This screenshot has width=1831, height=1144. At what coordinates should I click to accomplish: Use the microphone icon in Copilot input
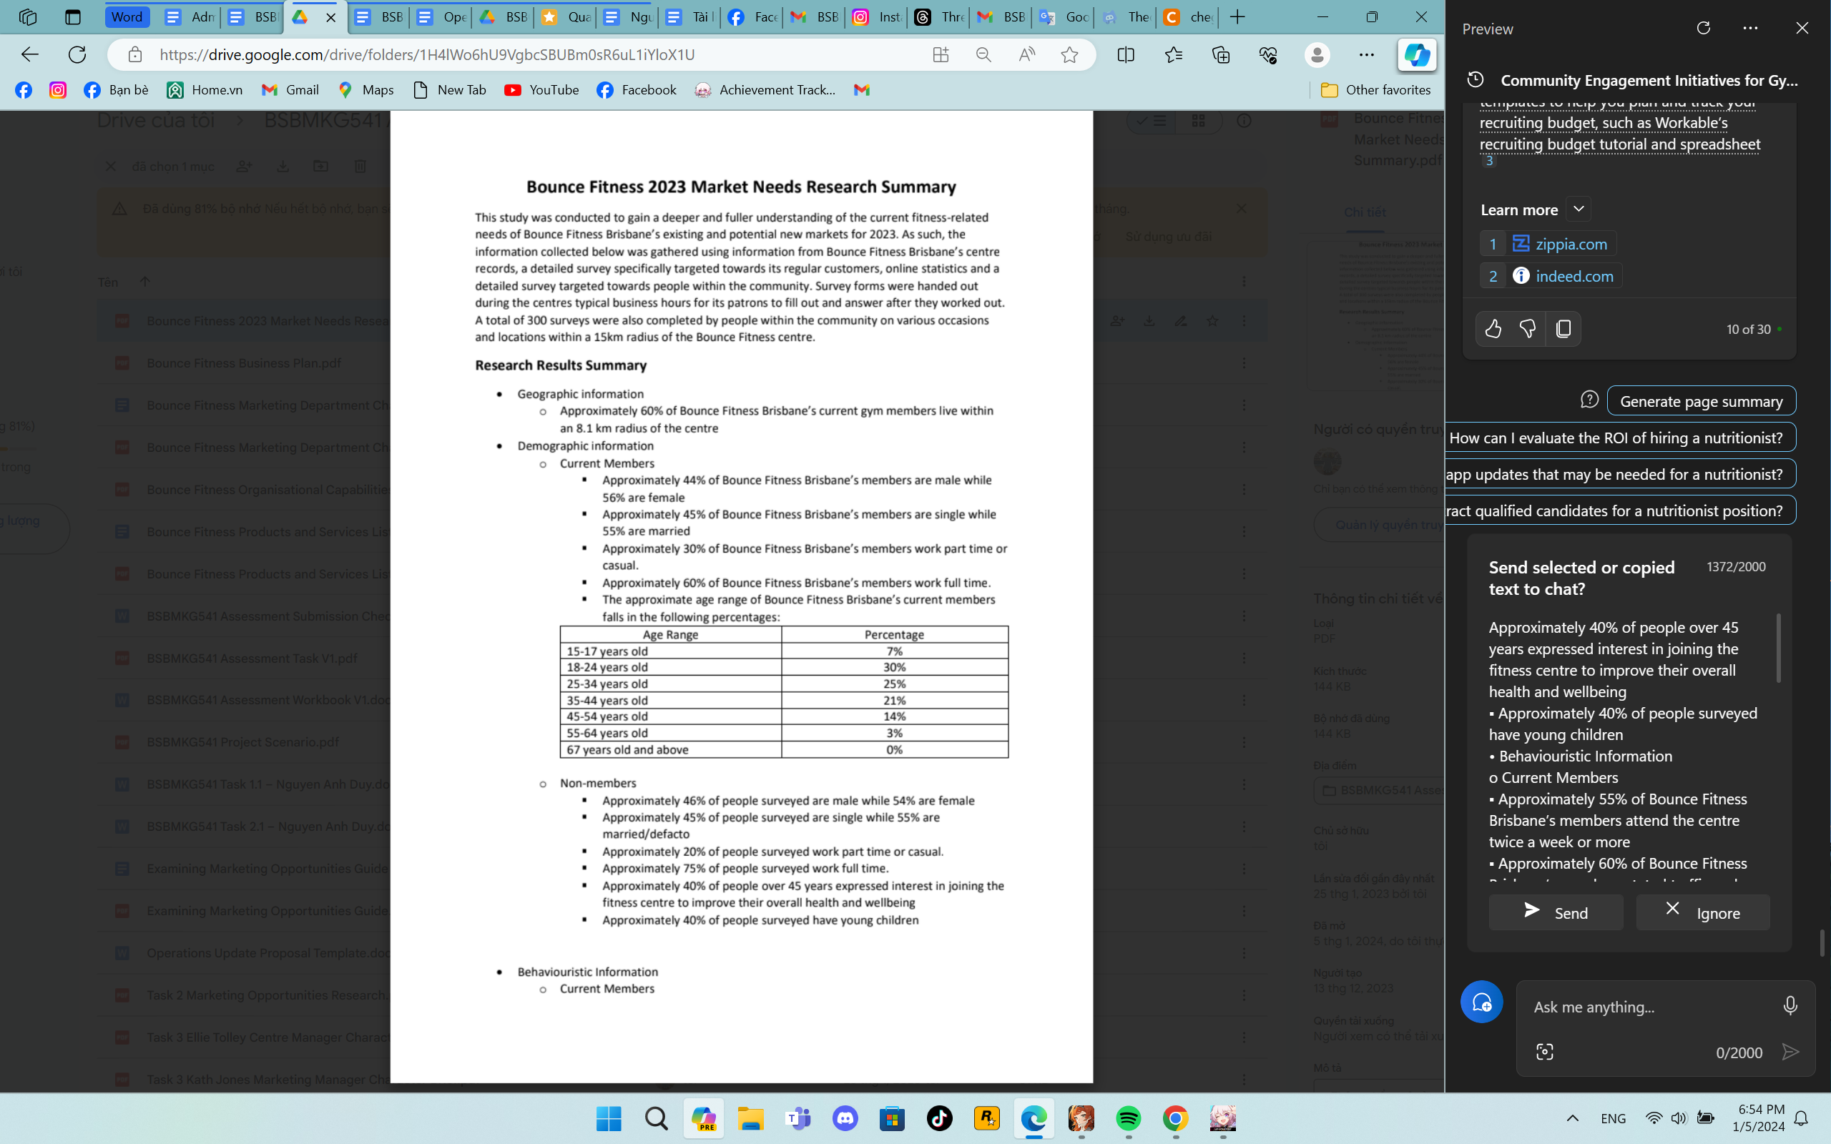1790,1005
